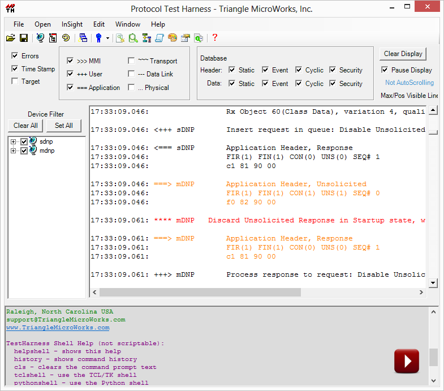Enable the Target checkbox

coord(15,81)
